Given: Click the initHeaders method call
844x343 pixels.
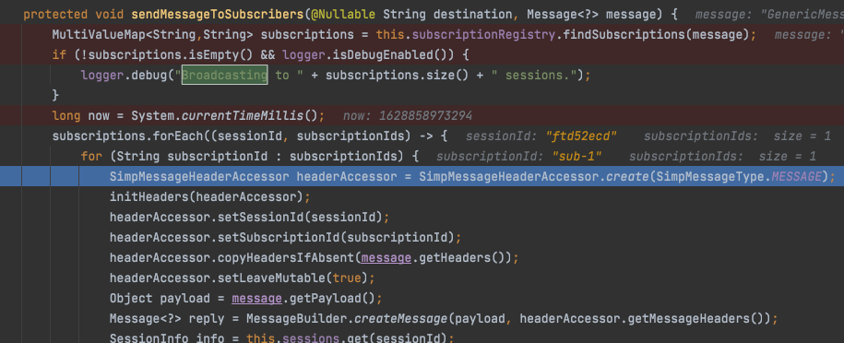Looking at the screenshot, I should 149,197.
